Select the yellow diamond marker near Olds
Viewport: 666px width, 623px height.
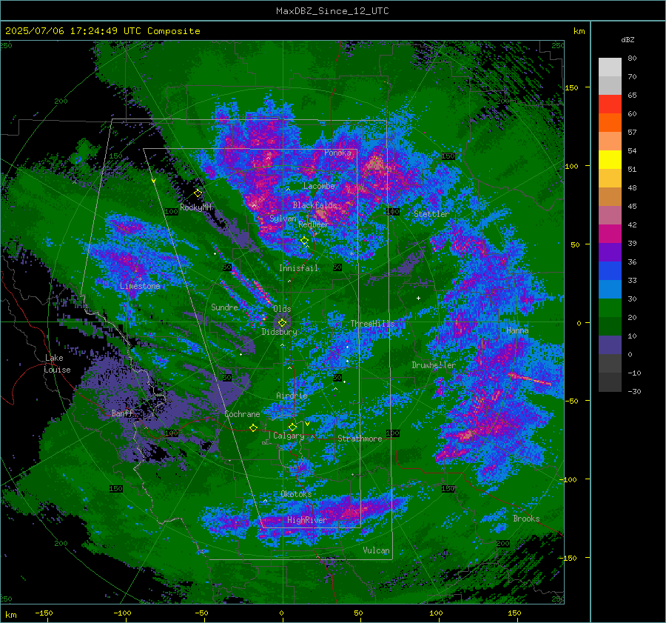[282, 323]
